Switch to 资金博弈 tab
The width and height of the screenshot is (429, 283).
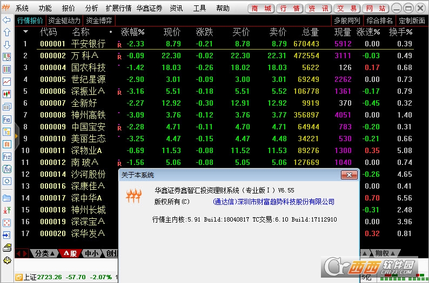pos(99,20)
